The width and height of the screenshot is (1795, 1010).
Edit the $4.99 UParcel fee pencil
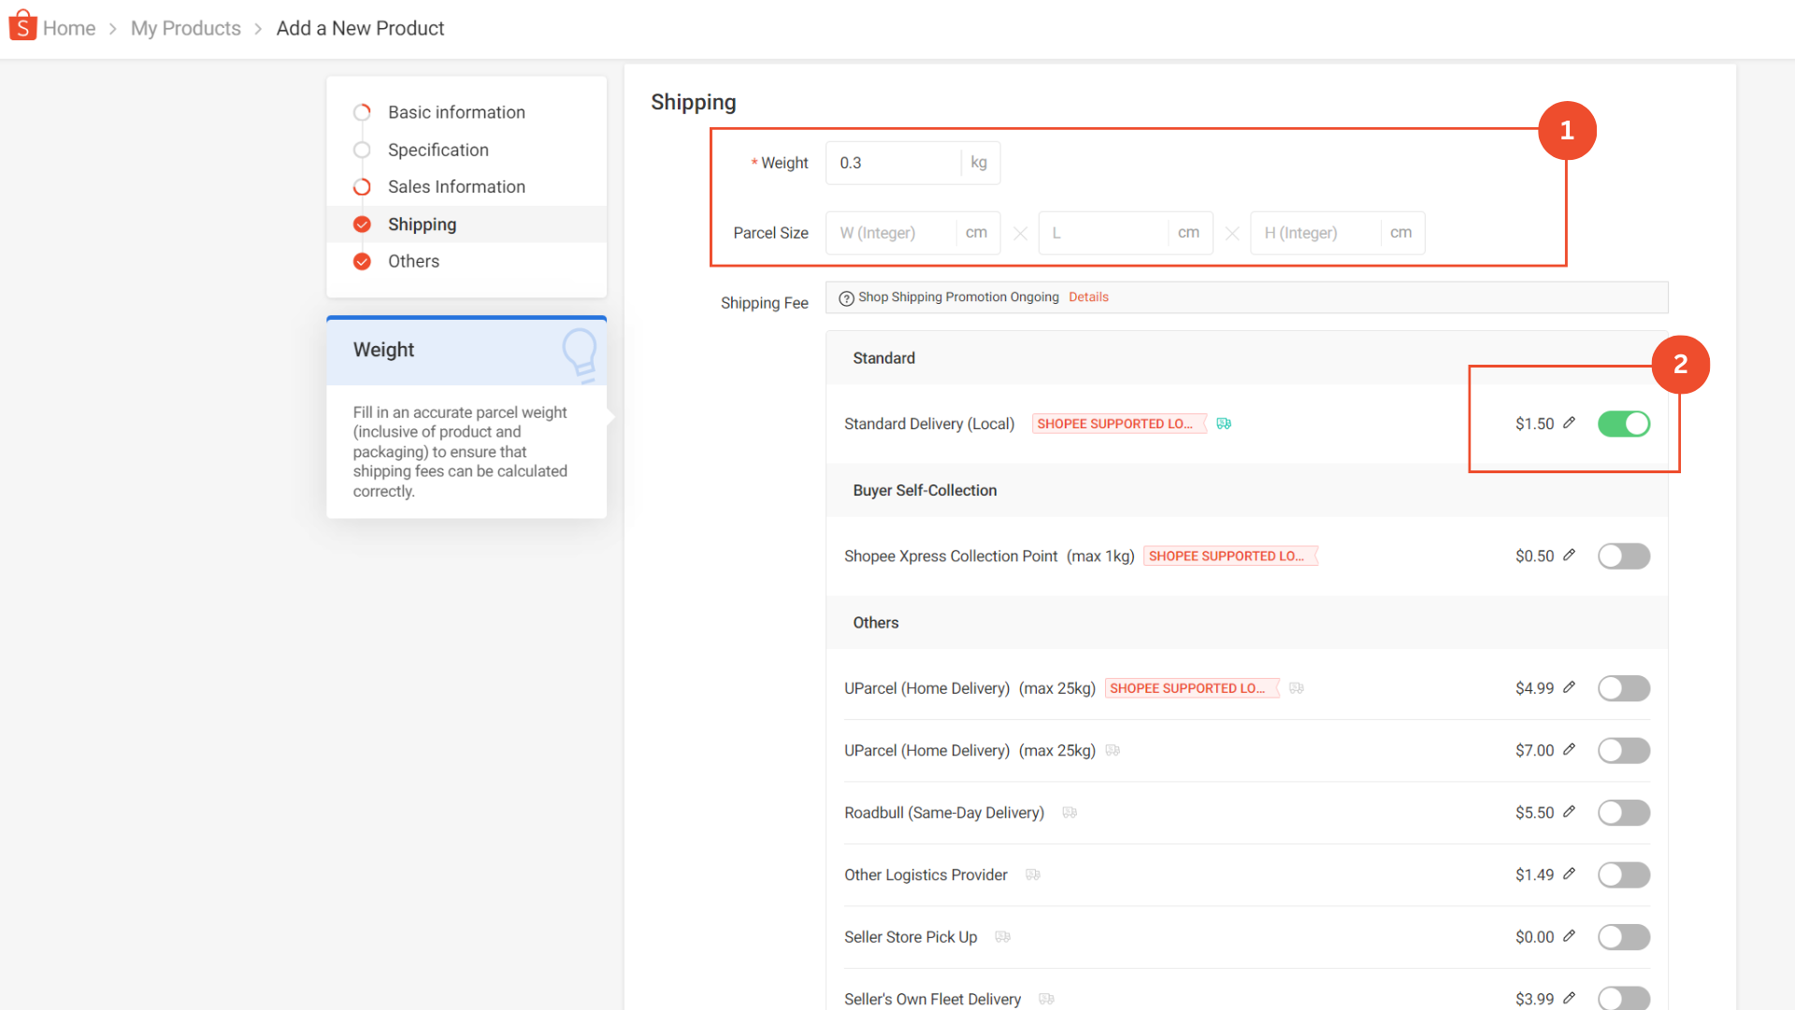point(1569,687)
